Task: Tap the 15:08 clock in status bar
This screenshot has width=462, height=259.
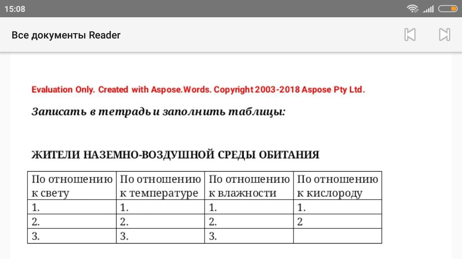Action: point(15,9)
